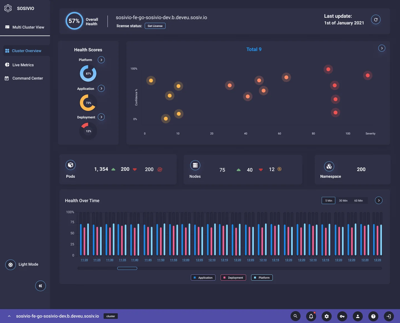Expand Deployment health score details
This screenshot has height=323, width=400.
coord(101,117)
